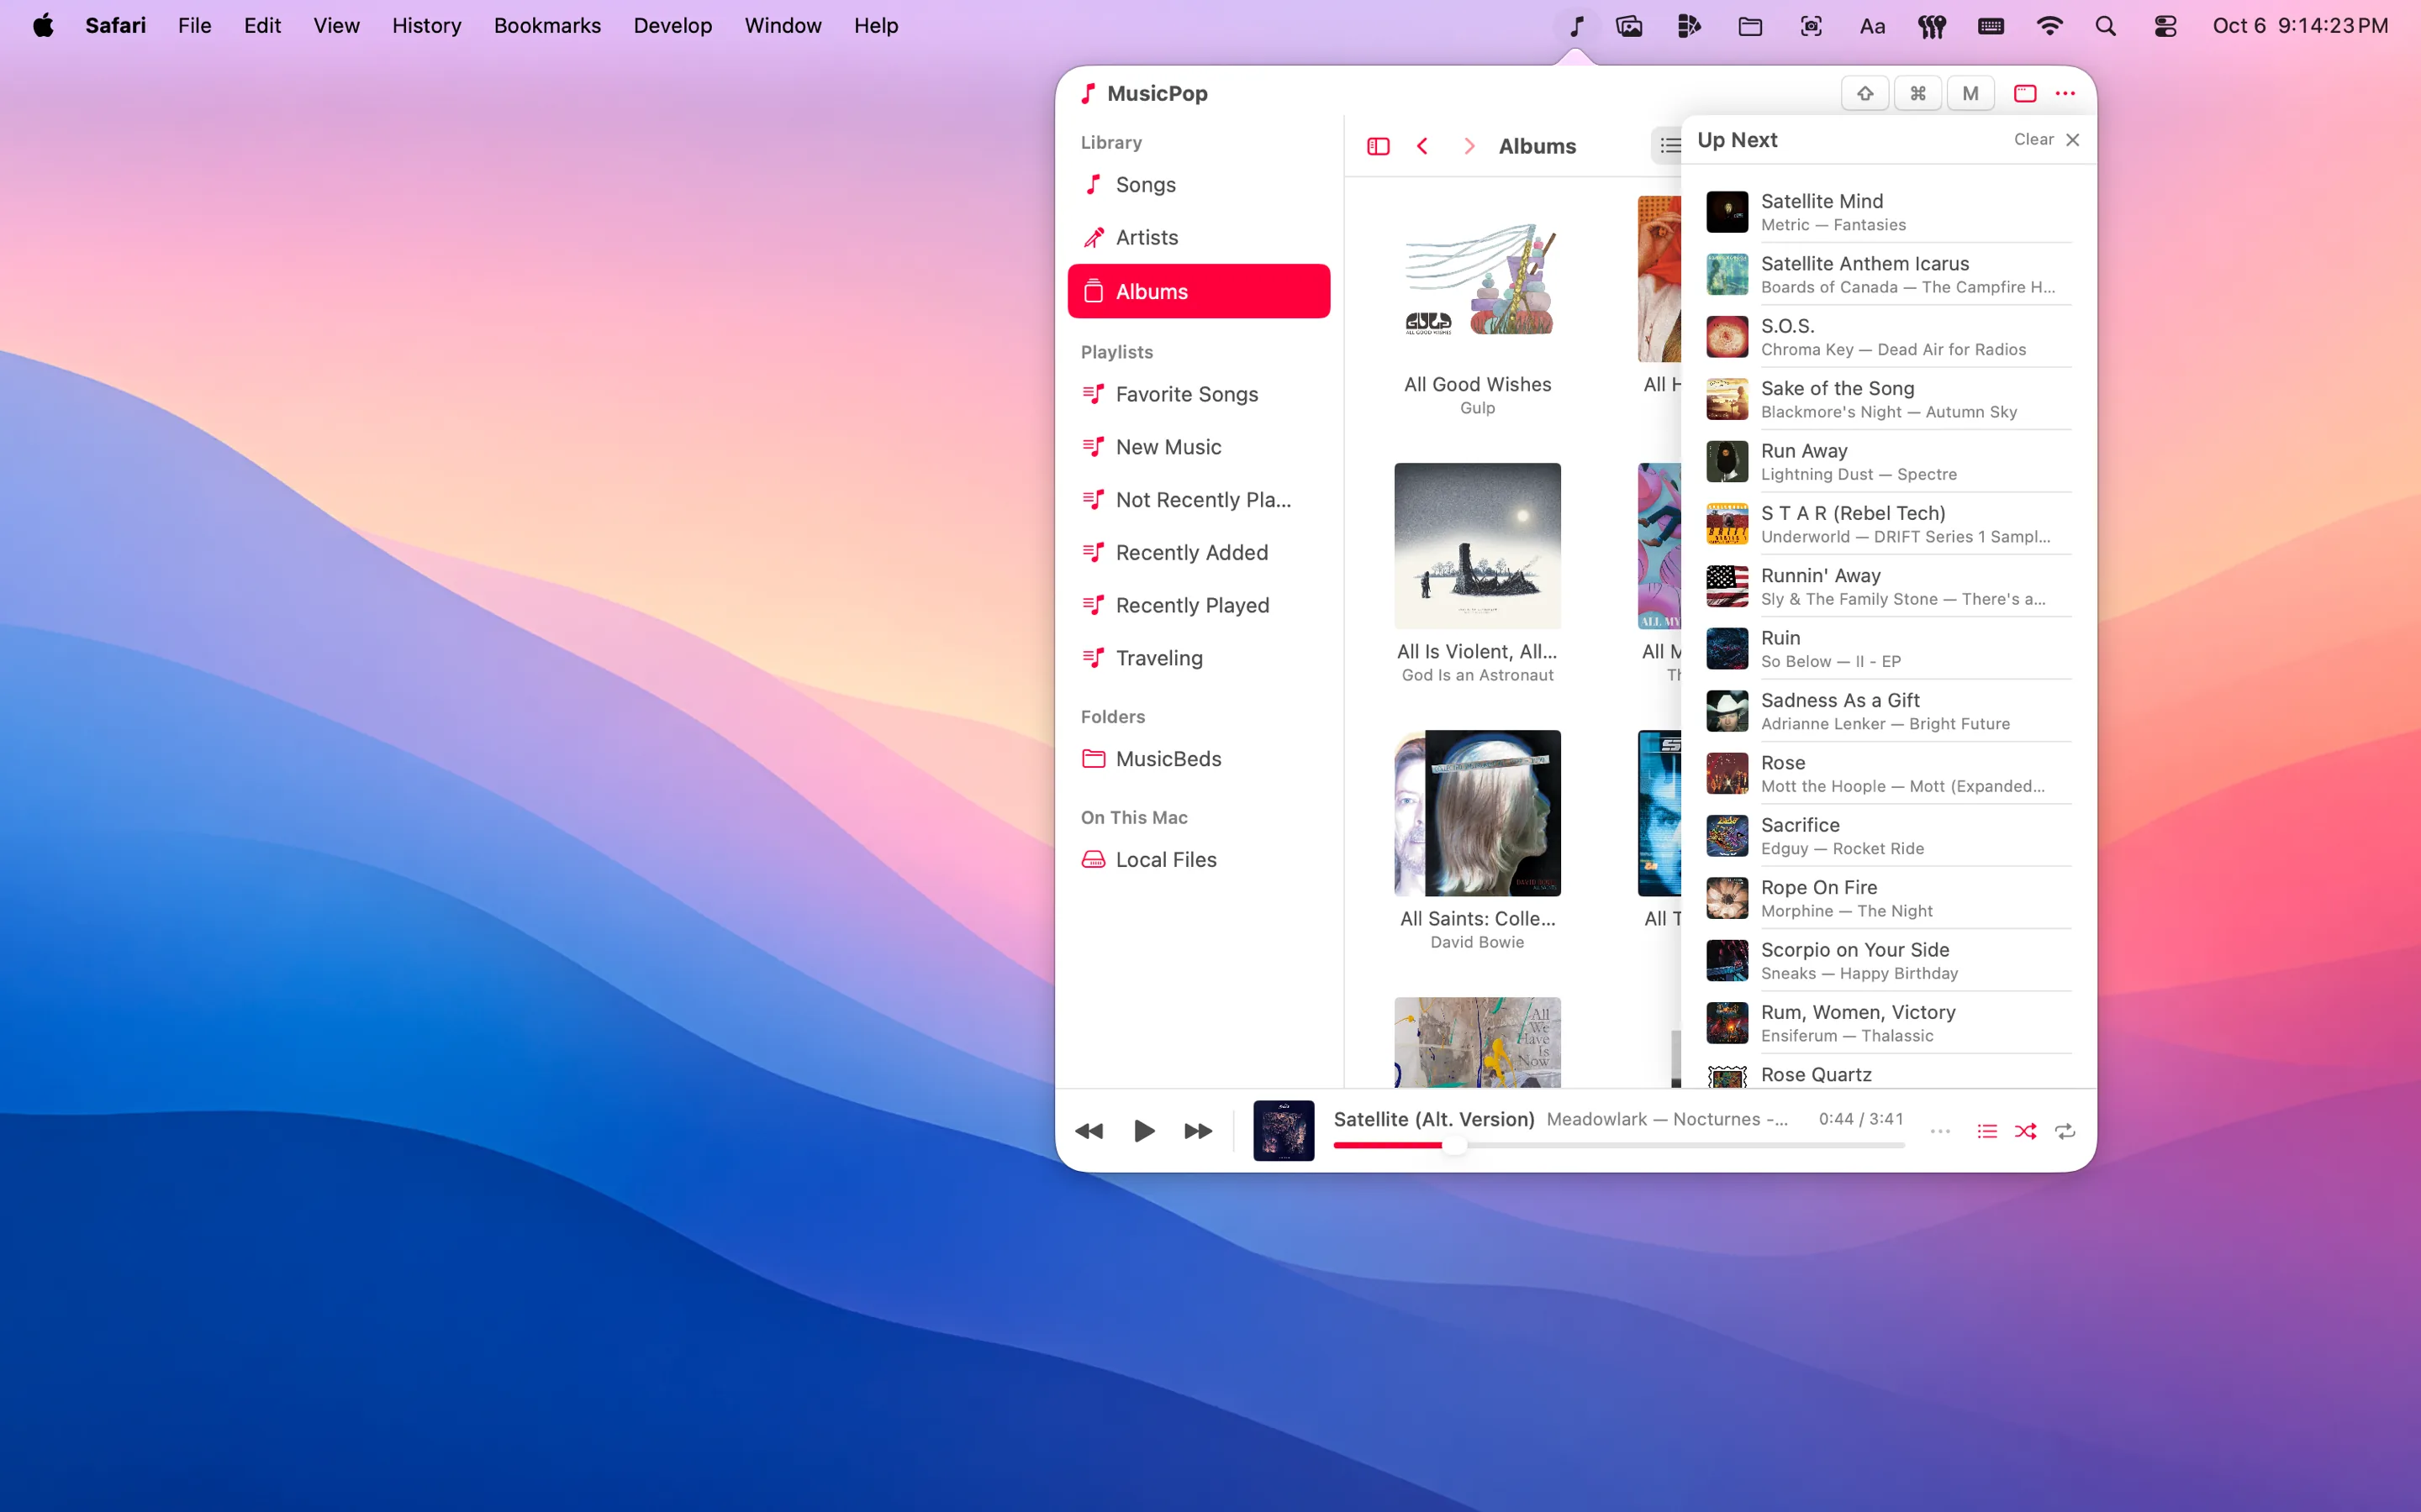Click the Shift key shortcut button
Image resolution: width=2421 pixels, height=1512 pixels.
tap(1865, 93)
